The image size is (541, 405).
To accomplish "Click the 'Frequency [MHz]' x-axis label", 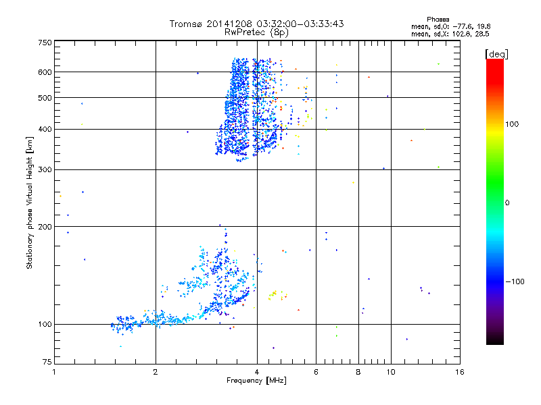I will (x=256, y=381).
